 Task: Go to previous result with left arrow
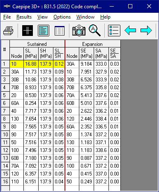pos(130,30)
